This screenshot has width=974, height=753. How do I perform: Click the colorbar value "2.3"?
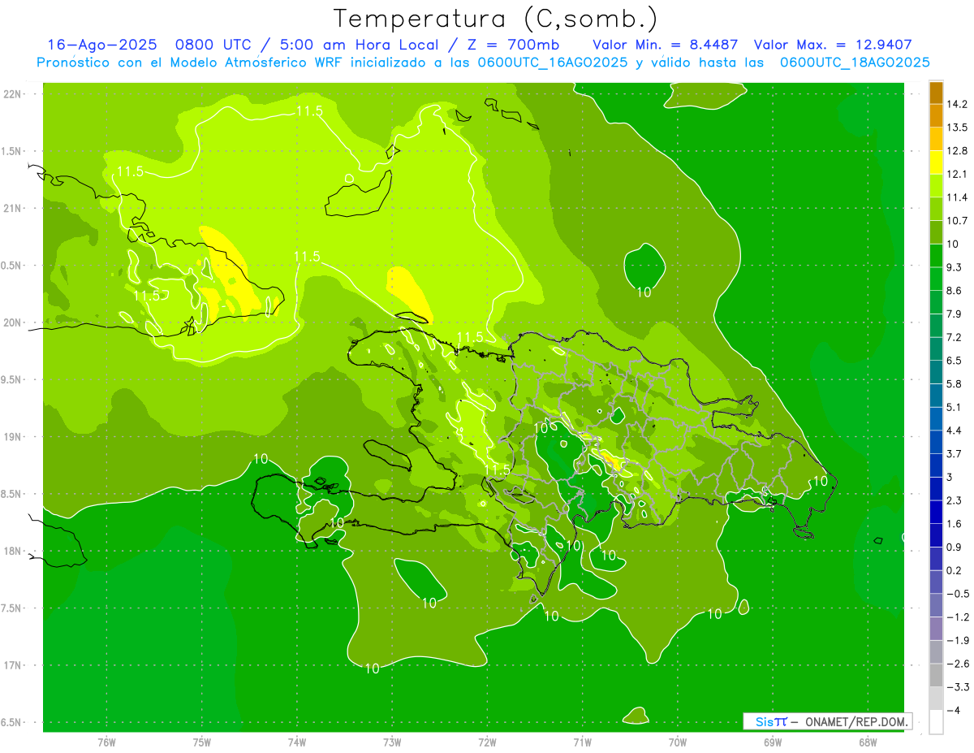click(955, 500)
